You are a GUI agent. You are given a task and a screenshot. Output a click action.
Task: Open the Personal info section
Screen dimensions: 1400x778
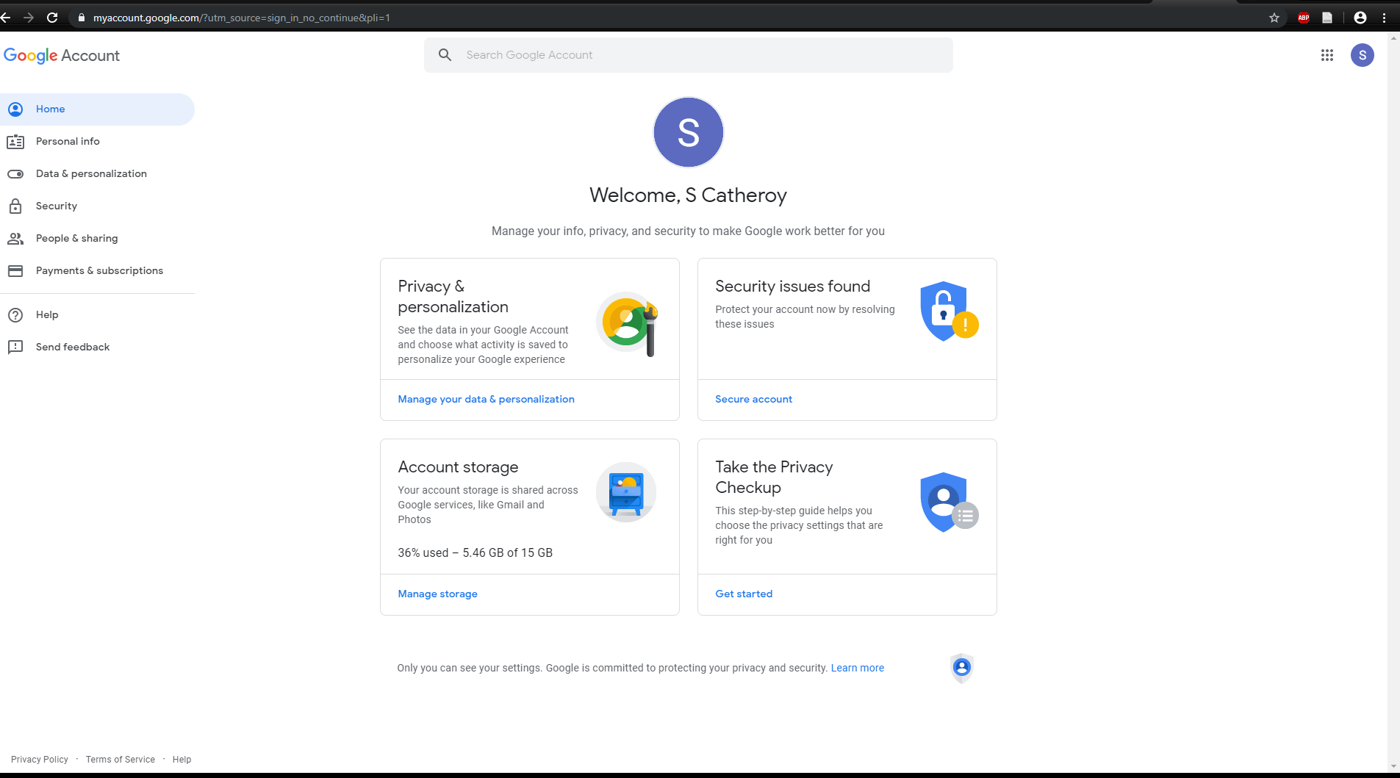(x=97, y=142)
